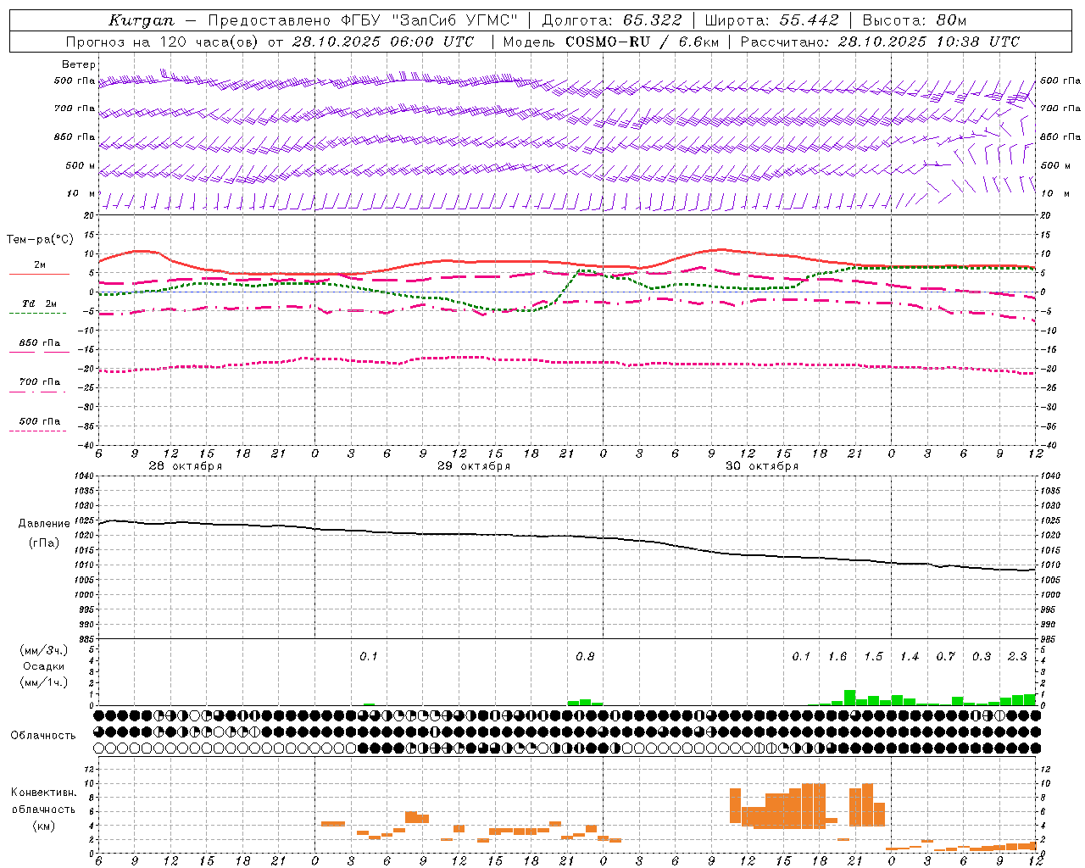Viewport: 1085px width, 868px height.
Task: Click the precipitation value "1.4"
Action: pos(910,657)
